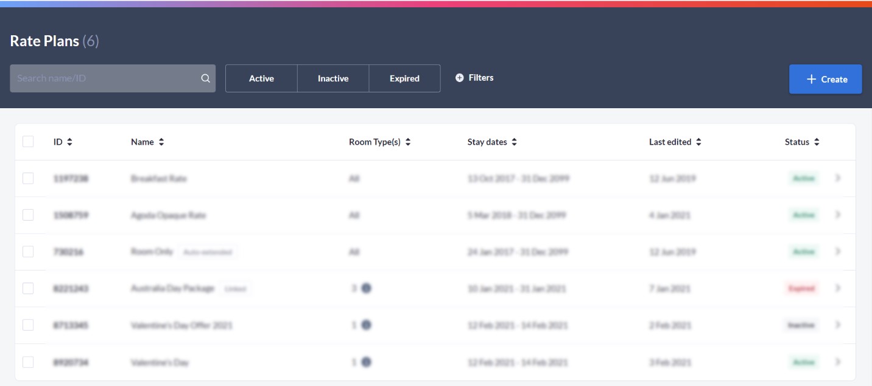Sort by Room Type(s) column arrows
Viewport: 872px width, 386px height.
click(x=408, y=142)
